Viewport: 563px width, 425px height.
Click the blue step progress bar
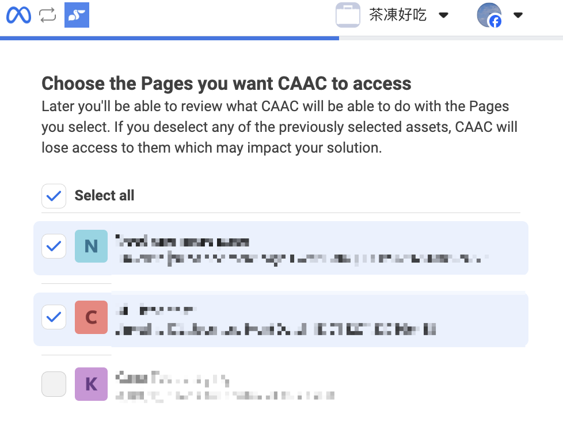point(169,38)
